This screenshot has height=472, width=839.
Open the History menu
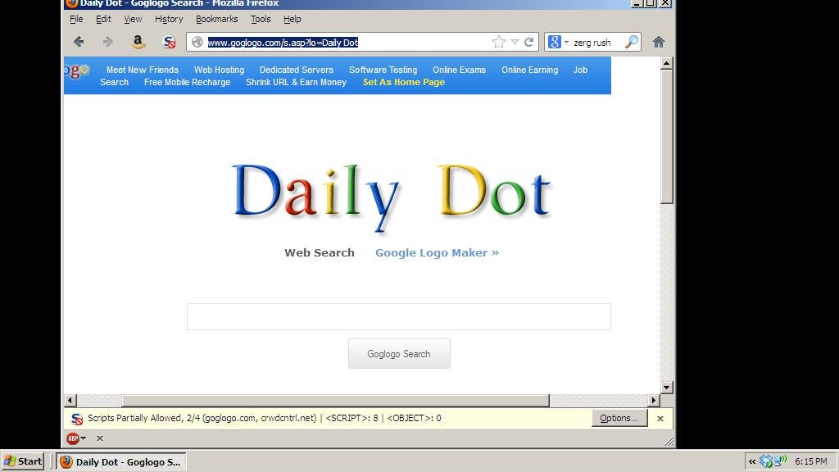click(169, 20)
